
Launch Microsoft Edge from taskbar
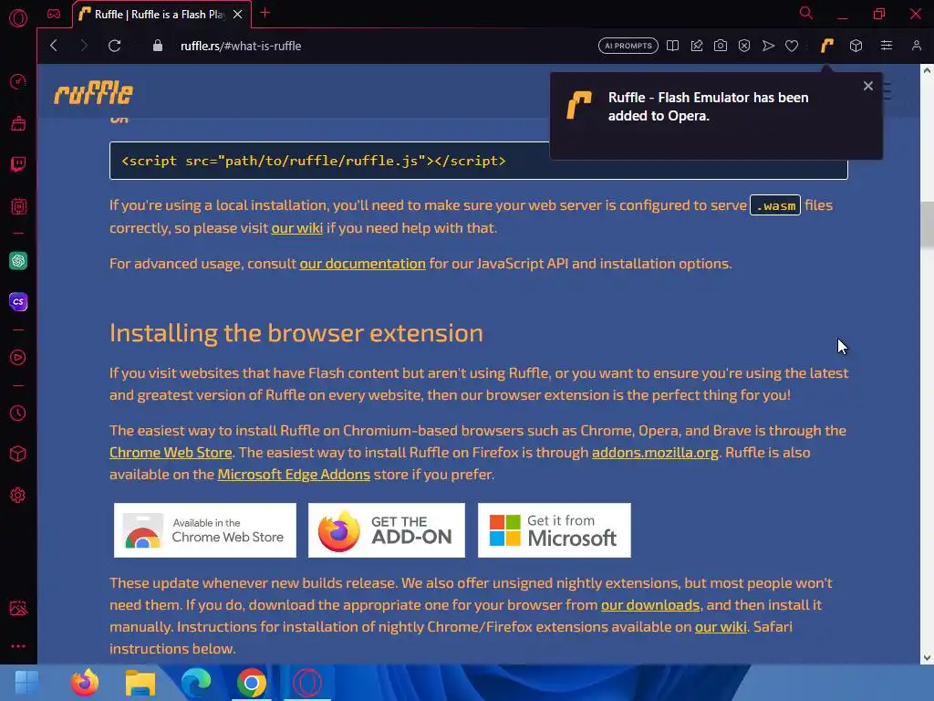pos(196,683)
